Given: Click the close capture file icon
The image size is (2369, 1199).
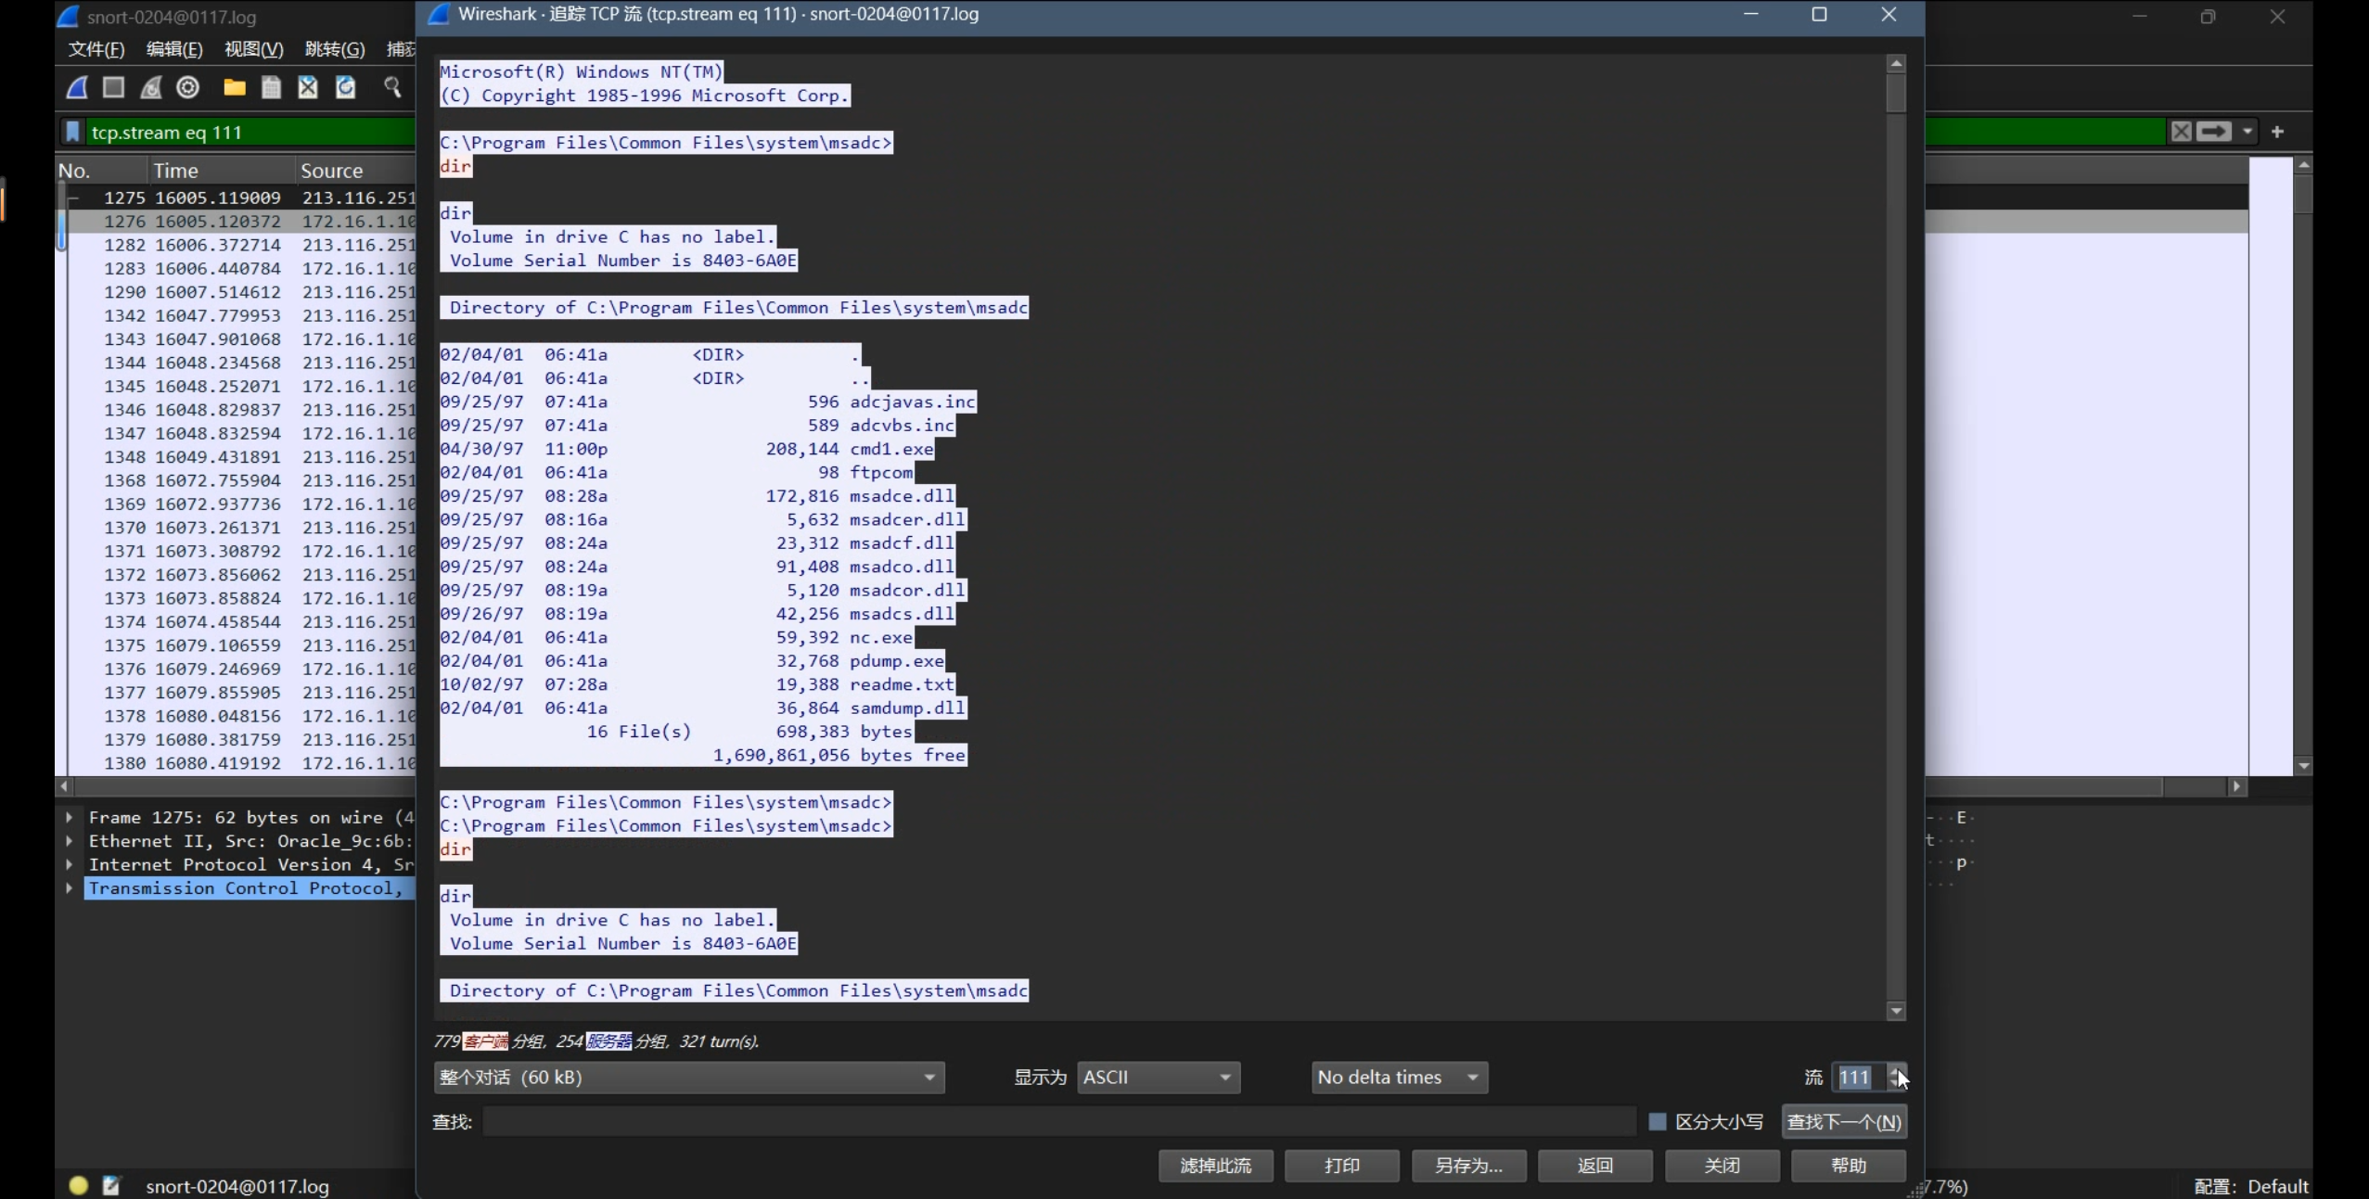Looking at the screenshot, I should [x=308, y=87].
